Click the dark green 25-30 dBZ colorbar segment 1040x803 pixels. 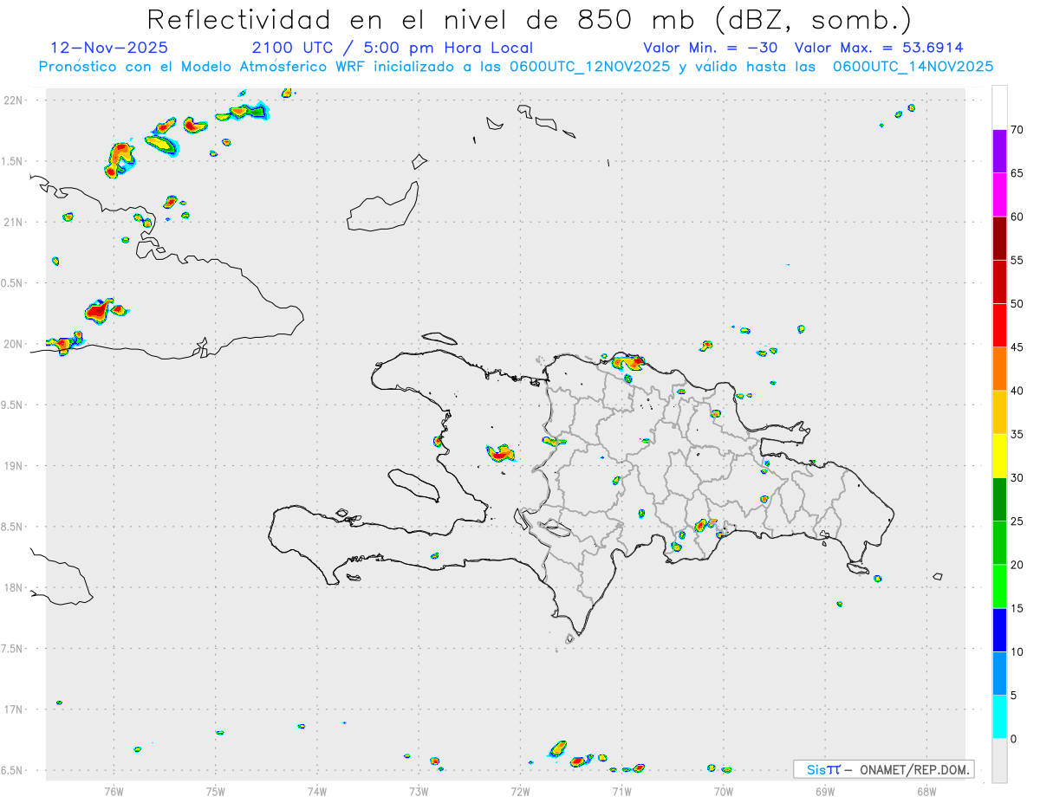[999, 500]
